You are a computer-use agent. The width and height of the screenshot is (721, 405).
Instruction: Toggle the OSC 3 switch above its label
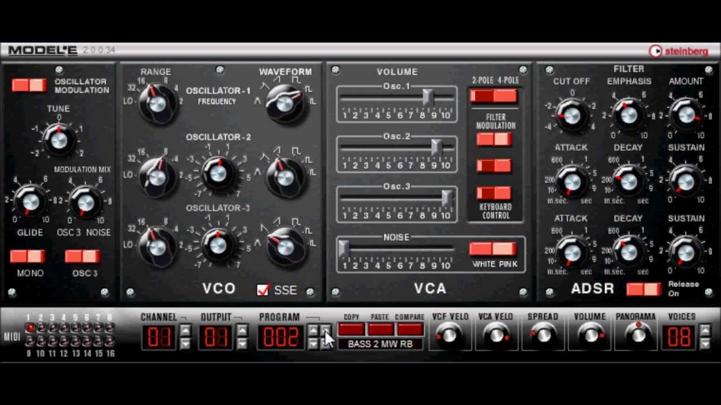[x=82, y=256]
